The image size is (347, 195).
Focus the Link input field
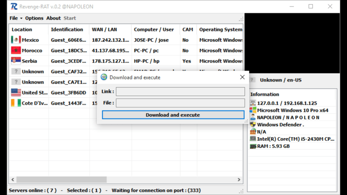click(x=180, y=91)
